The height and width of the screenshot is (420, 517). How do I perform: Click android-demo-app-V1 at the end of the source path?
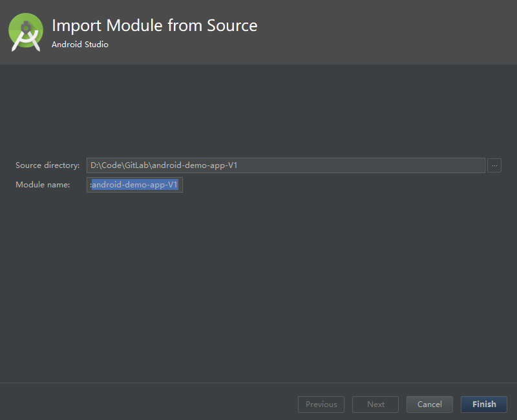[195, 165]
